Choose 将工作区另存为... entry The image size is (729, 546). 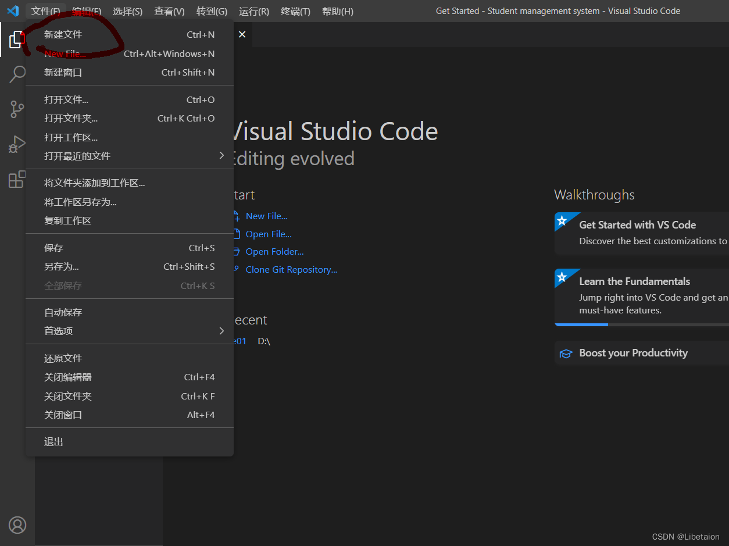point(130,202)
